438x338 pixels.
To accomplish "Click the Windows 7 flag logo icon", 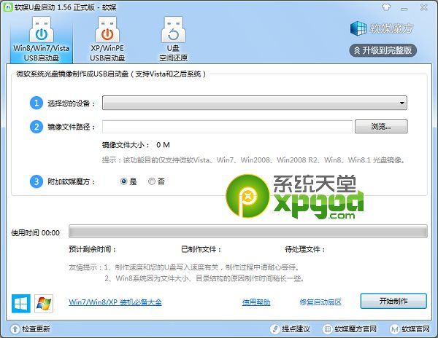I will tap(44, 304).
